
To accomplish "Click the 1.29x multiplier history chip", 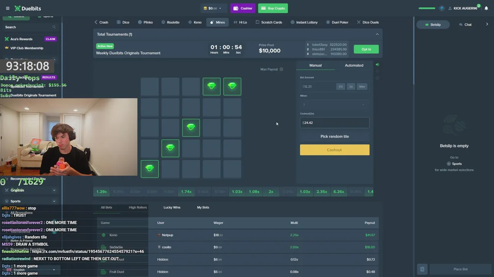I will [102, 192].
